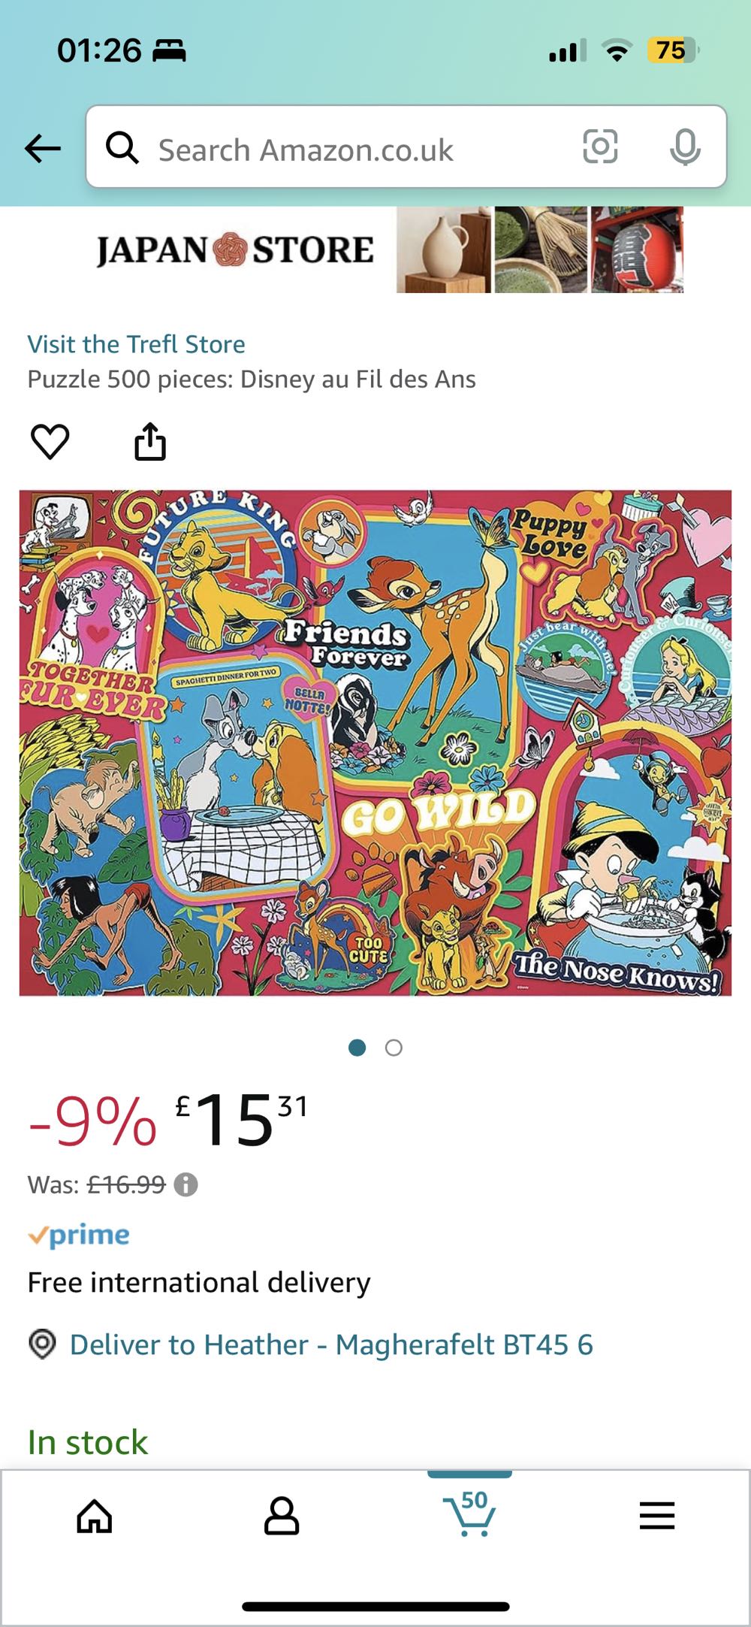
Task: Open the shopping basket with 50 items
Action: [469, 1514]
